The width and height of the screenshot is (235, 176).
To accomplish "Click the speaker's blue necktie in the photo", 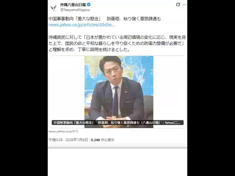I will click(115, 102).
